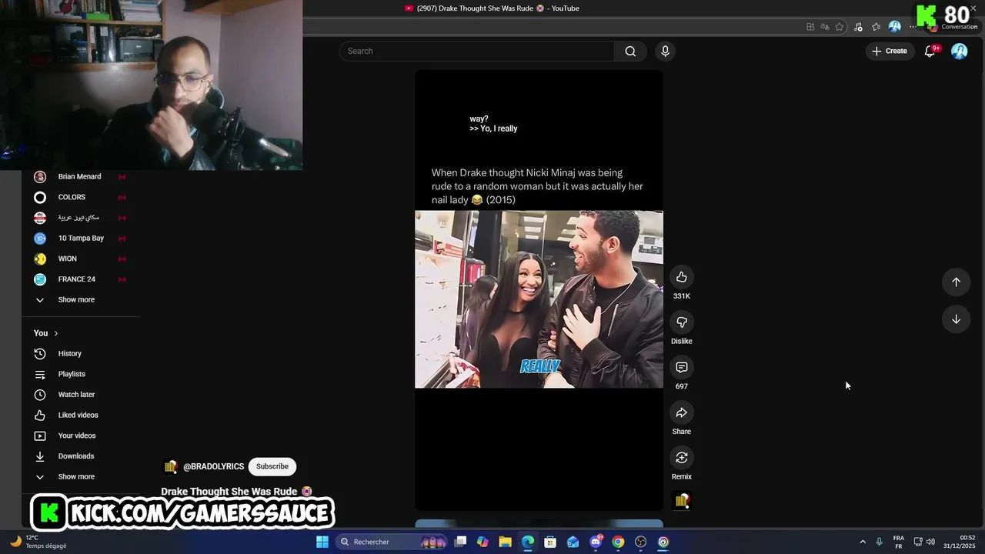Viewport: 985px width, 554px height.
Task: Open 10 Tampa Bay subscription
Action: pyautogui.click(x=80, y=239)
